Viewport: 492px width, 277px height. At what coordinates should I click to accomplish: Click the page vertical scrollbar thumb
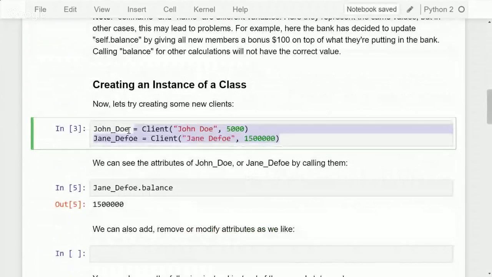pyautogui.click(x=489, y=107)
